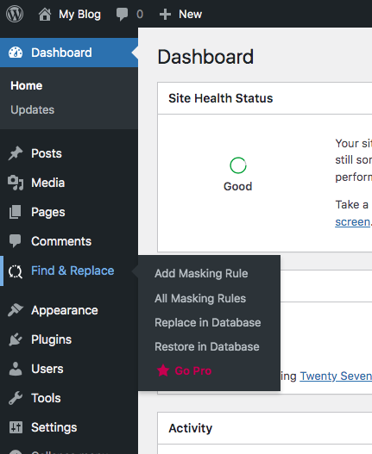Choose Add Masking Rule from submenu
The image size is (372, 454).
click(201, 273)
